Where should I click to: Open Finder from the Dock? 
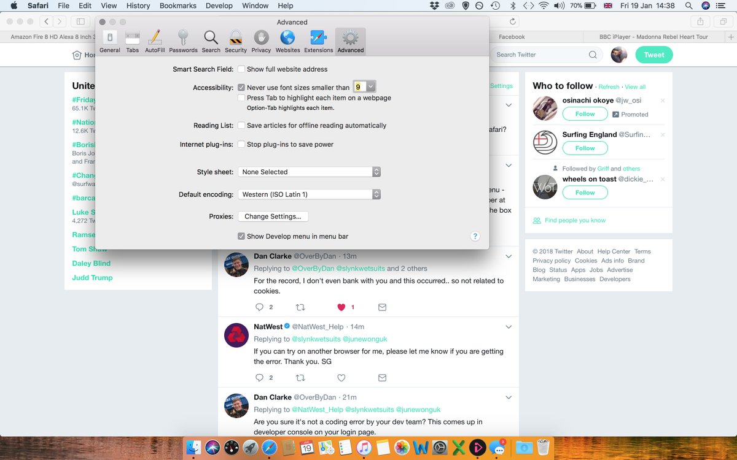pyautogui.click(x=194, y=447)
